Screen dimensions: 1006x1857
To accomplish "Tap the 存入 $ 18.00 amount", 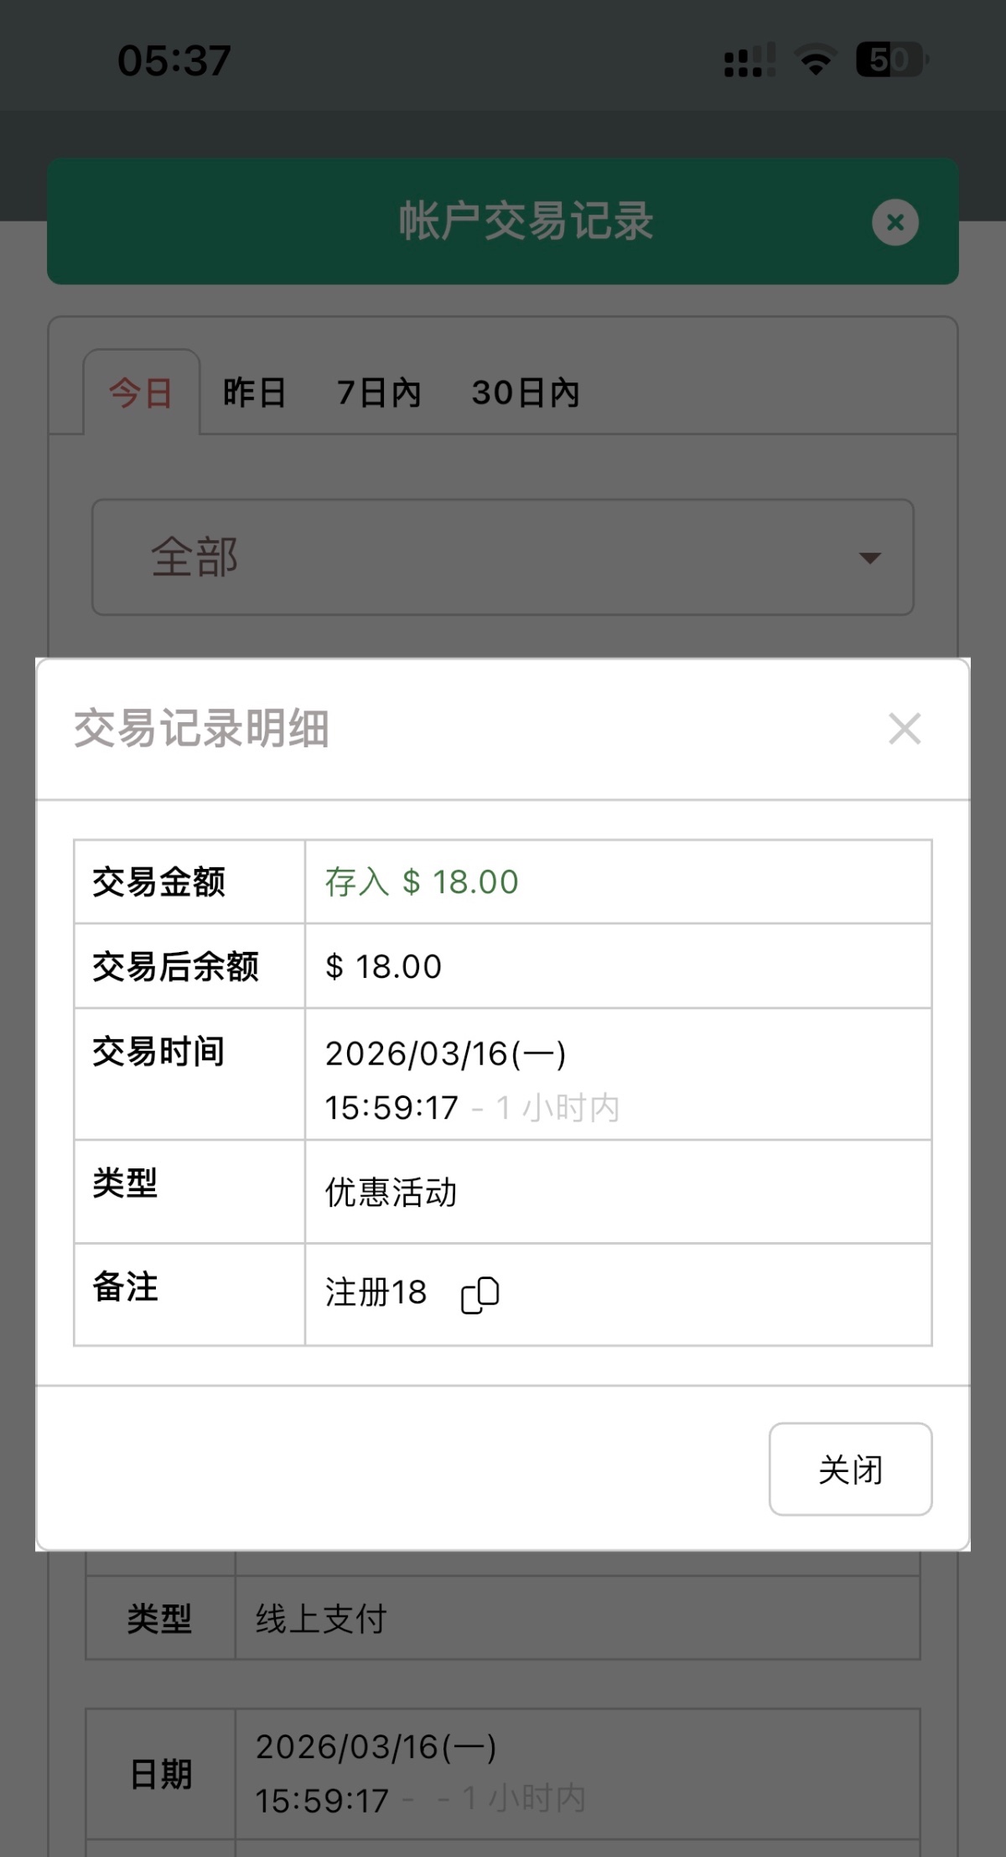I will click(x=422, y=882).
